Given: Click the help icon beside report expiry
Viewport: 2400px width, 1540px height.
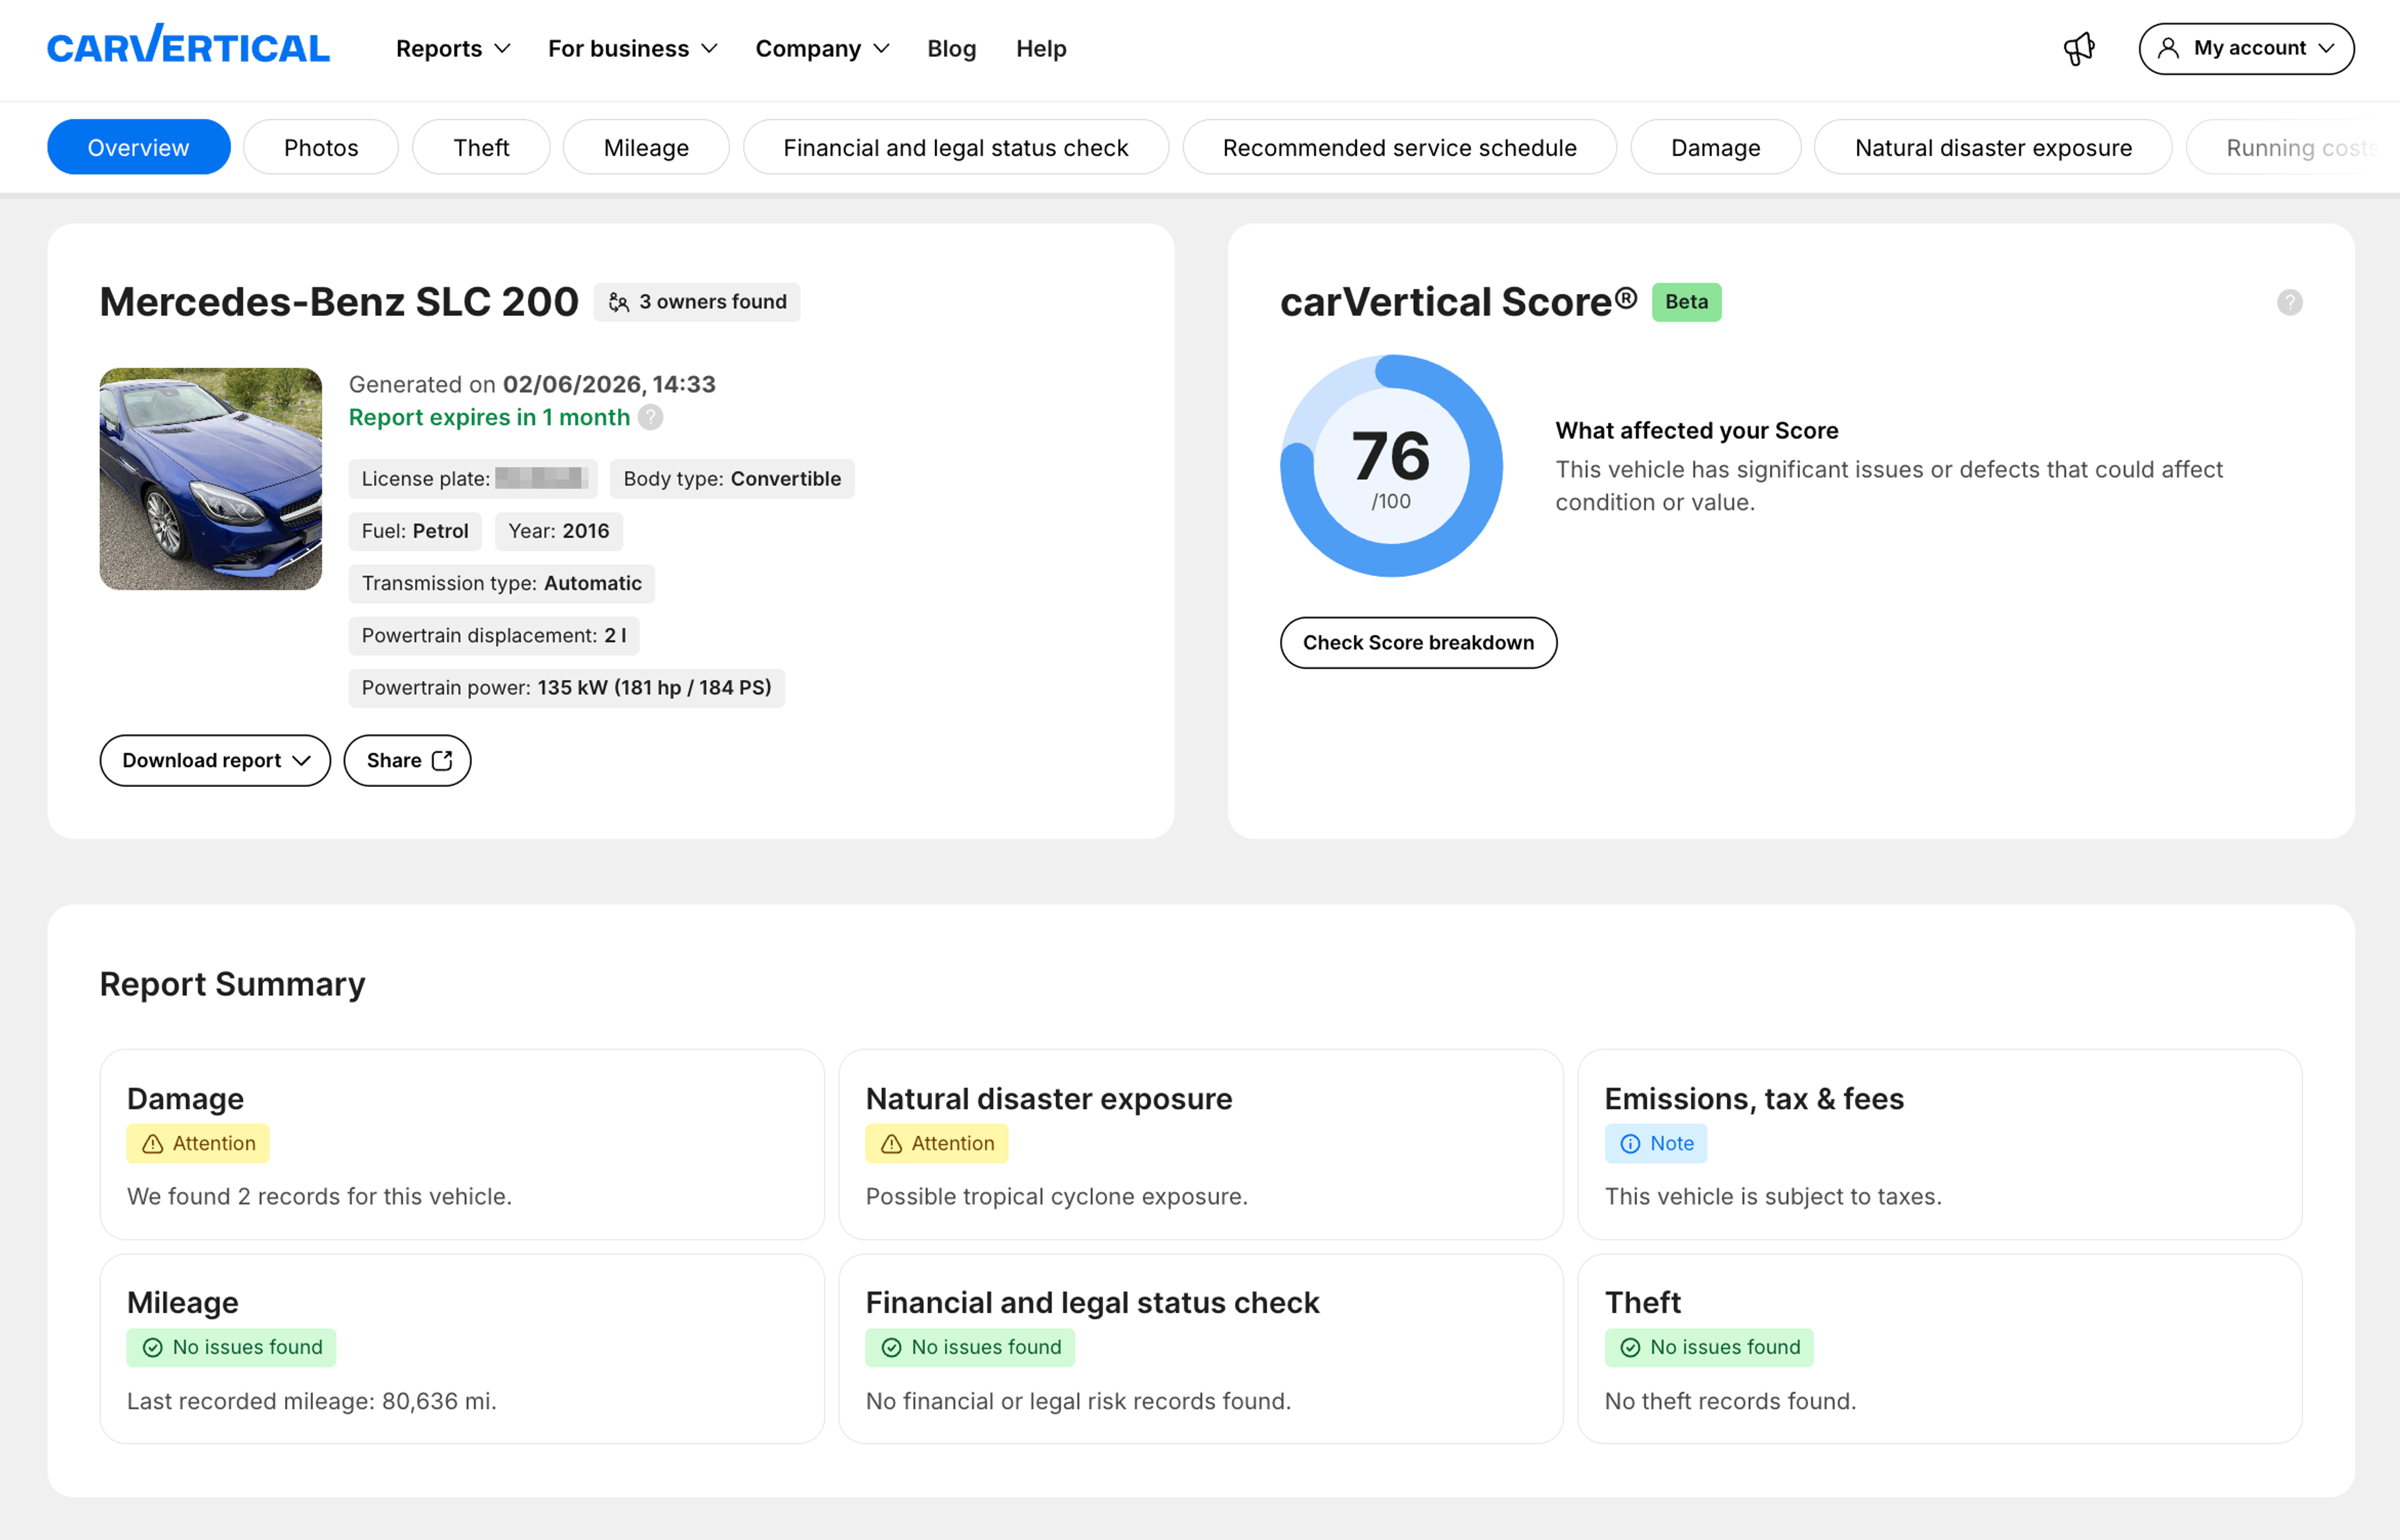Looking at the screenshot, I should [651, 417].
